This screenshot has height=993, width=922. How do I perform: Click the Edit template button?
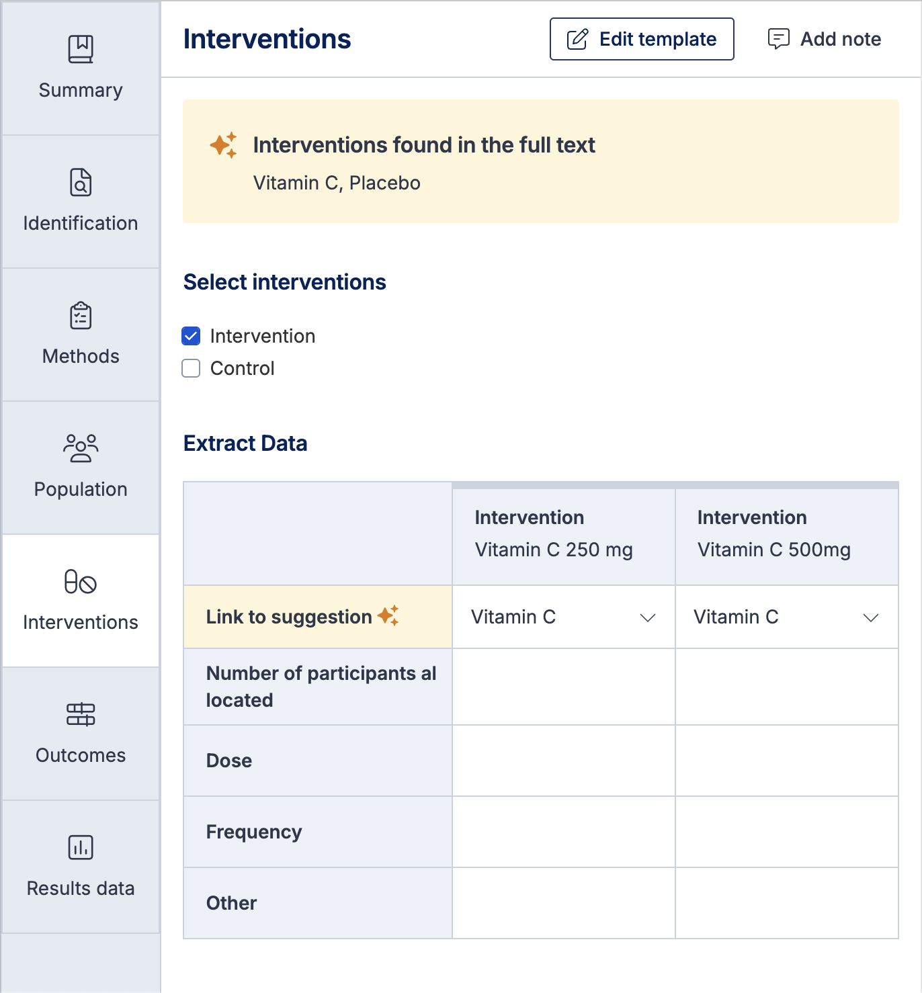[641, 39]
